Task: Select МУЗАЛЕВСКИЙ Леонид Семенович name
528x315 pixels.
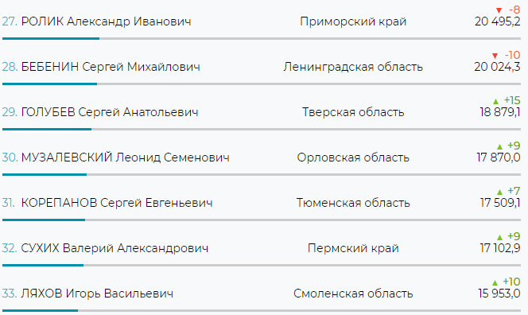Action: 126,157
